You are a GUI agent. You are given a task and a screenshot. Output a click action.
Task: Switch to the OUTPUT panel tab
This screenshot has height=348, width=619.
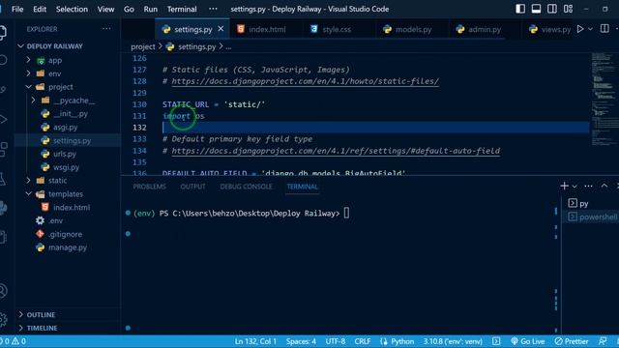[x=192, y=187]
